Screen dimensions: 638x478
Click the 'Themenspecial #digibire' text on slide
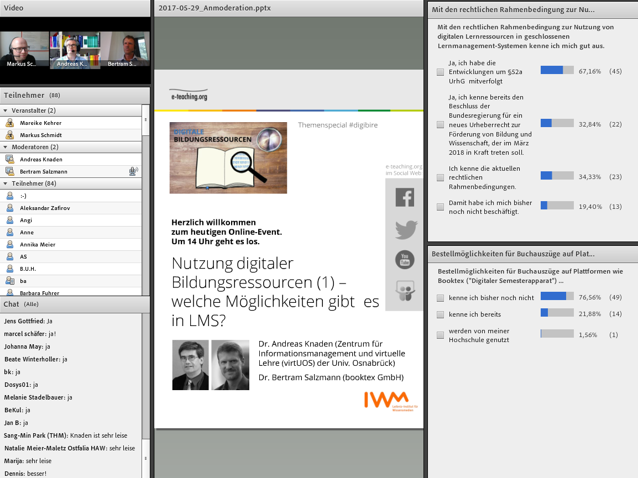(338, 125)
